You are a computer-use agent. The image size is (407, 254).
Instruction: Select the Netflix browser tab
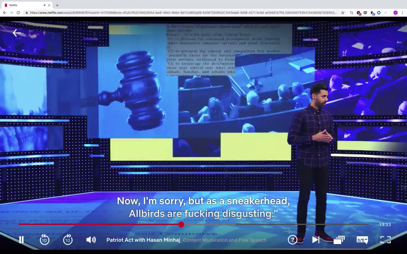point(27,5)
